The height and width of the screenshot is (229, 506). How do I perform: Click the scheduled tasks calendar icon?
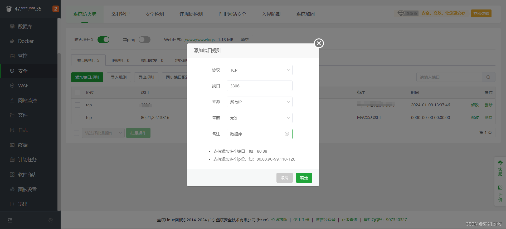(12, 160)
